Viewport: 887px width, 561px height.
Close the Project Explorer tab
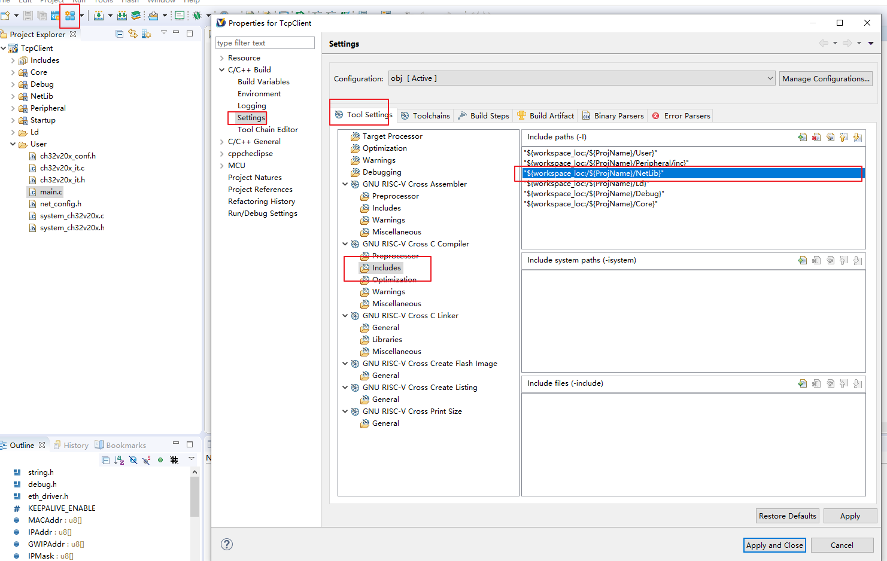click(x=73, y=34)
